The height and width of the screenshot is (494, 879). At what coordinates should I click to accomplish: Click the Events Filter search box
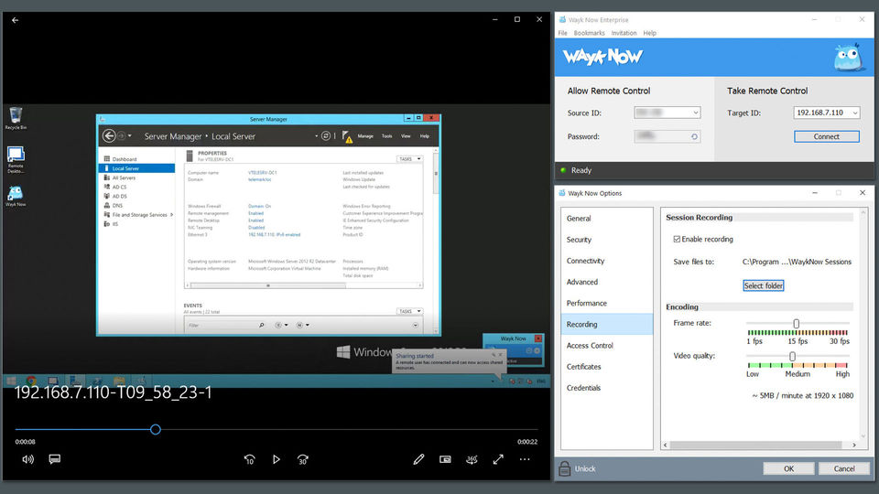point(226,326)
